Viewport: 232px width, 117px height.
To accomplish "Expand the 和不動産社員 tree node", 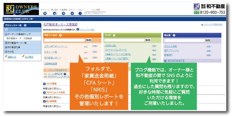I will (6, 47).
